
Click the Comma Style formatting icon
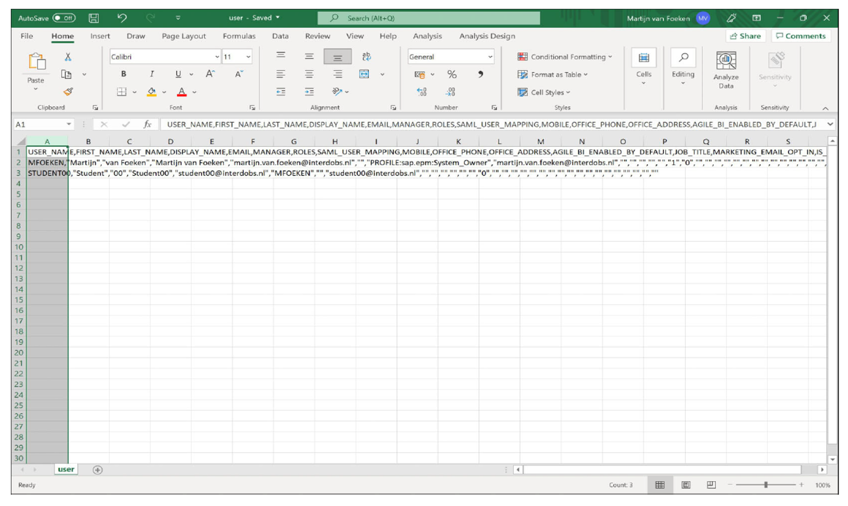(480, 74)
